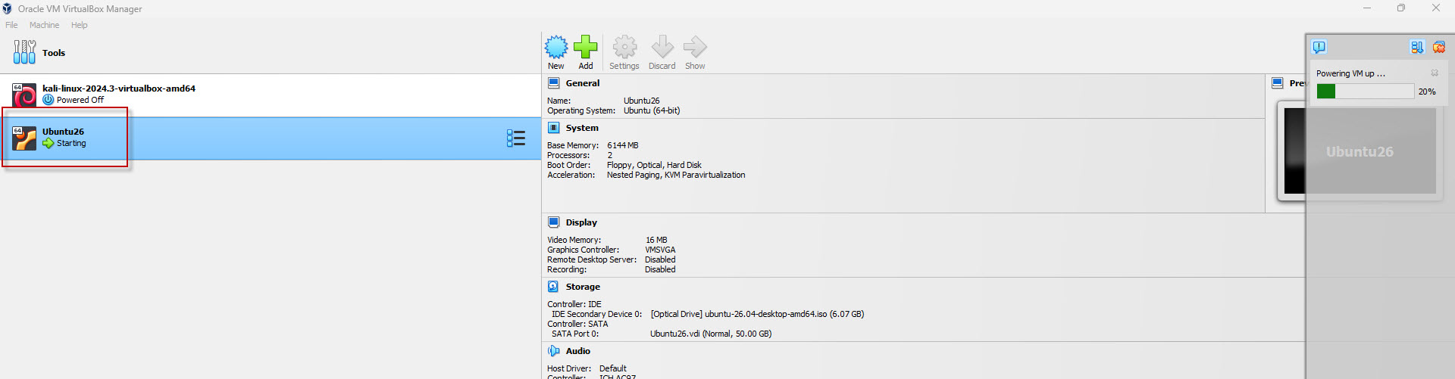Open General settings via its header

583,83
